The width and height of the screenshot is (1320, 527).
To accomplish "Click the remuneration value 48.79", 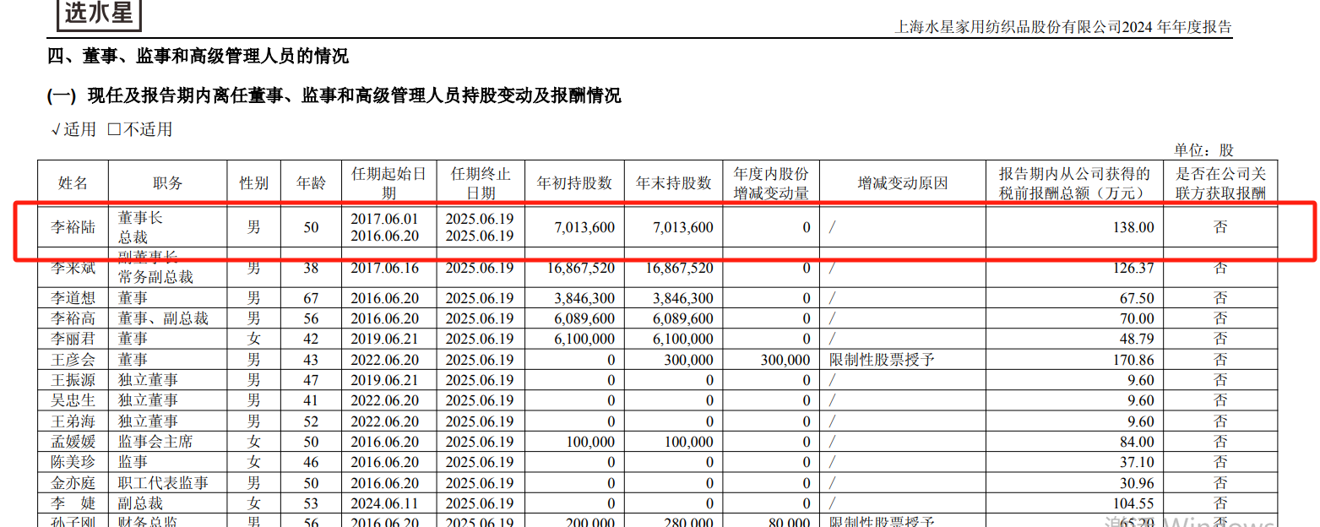I will (1137, 339).
